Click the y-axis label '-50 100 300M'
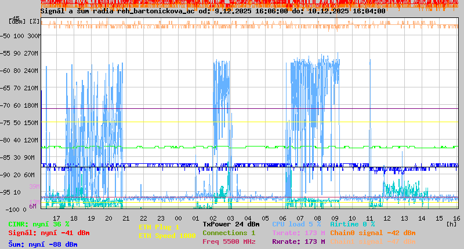Viewport: 464px width, 249px height. click(x=20, y=36)
